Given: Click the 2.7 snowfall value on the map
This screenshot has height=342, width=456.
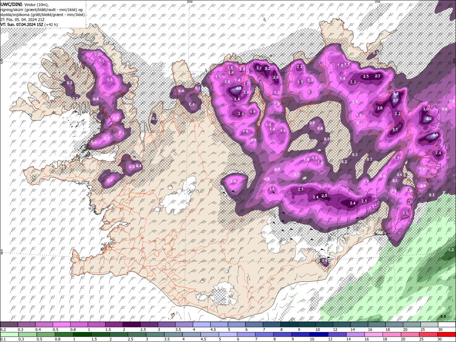Looking at the screenshot, I should pos(378,76).
